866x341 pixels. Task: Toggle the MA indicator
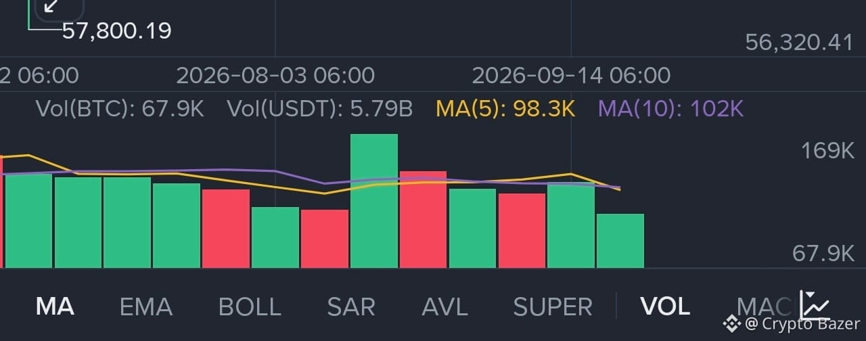tap(55, 307)
